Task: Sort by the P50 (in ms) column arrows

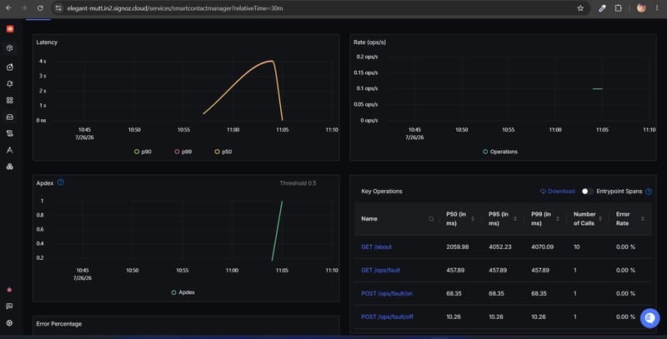Action: point(473,219)
